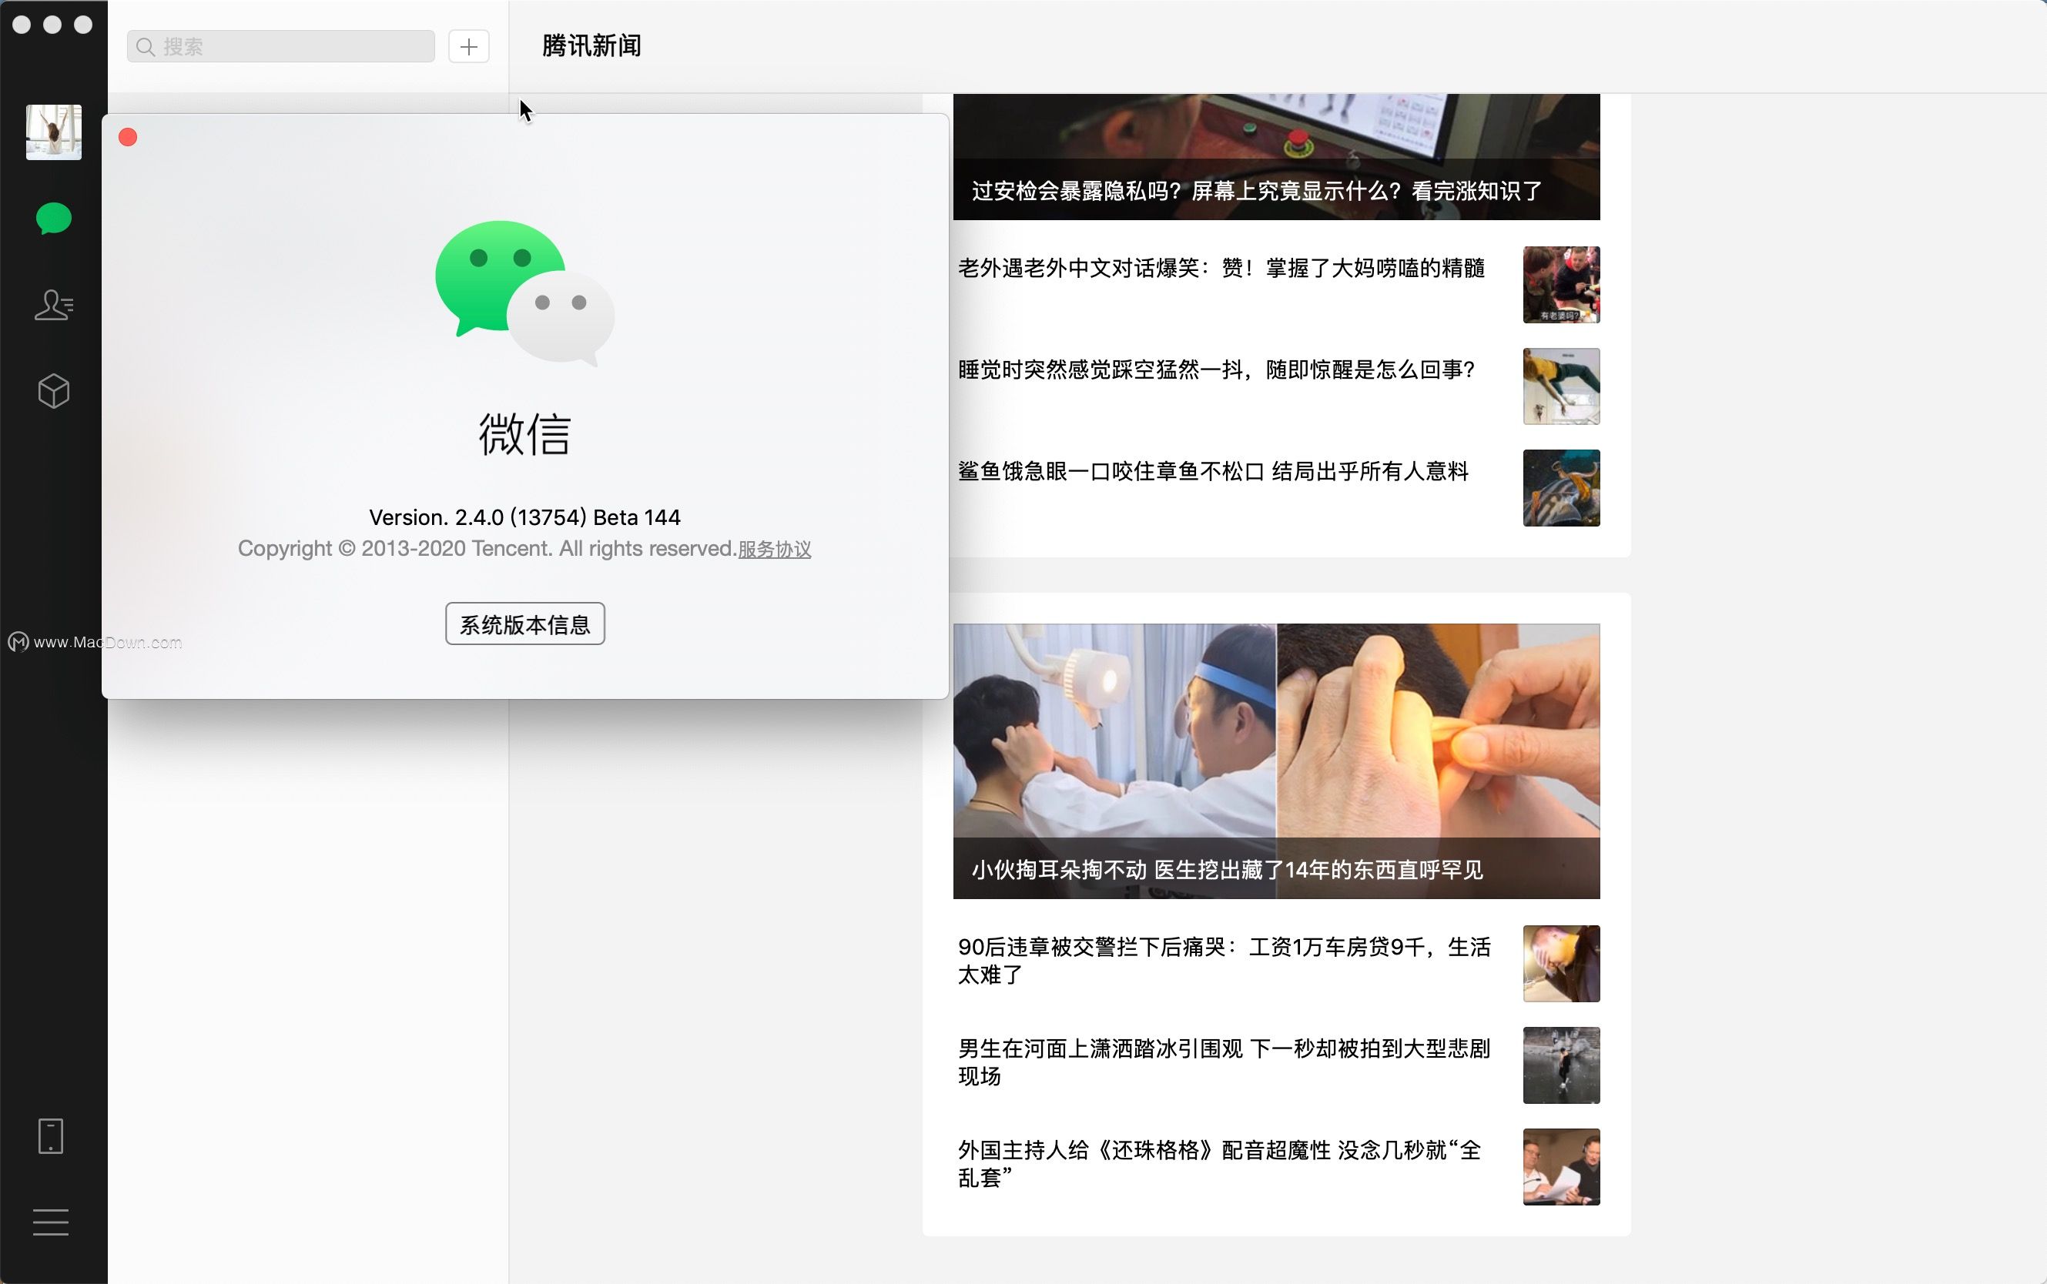Click thumbnail beside 90后违章 article

click(x=1561, y=964)
